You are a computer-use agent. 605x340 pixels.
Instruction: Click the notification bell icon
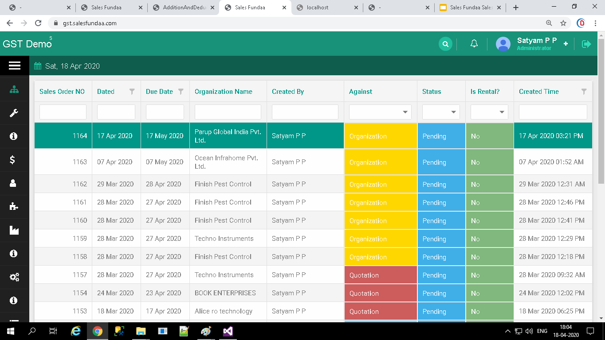474,44
